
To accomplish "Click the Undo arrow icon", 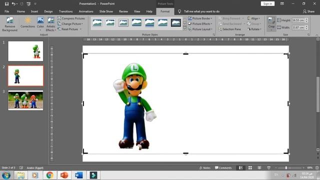I will [x=13, y=4].
